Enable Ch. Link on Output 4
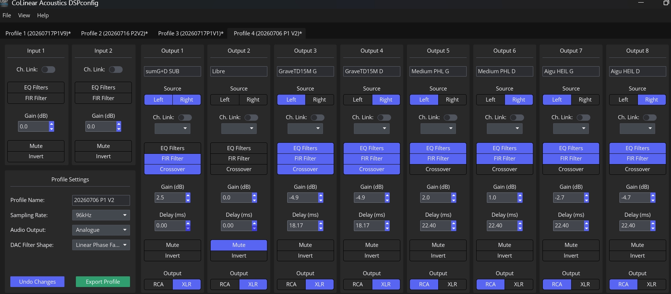671x294 pixels. tap(384, 117)
